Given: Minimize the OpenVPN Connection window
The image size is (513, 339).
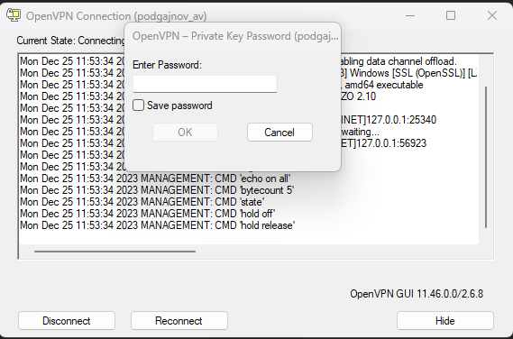Looking at the screenshot, I should point(410,15).
